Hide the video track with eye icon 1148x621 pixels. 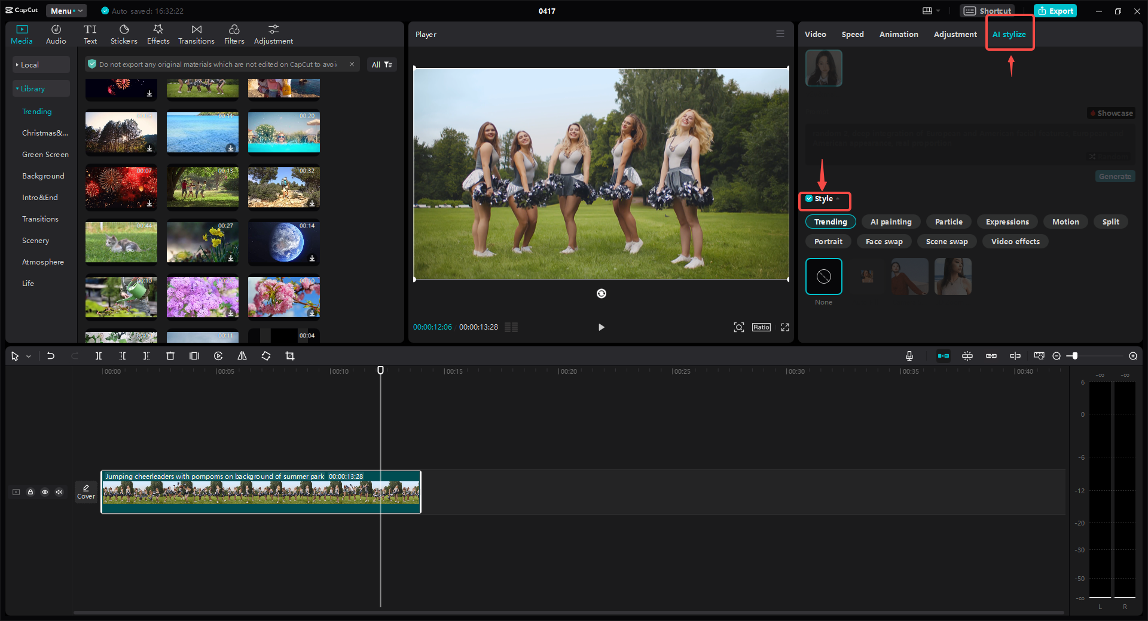tap(45, 492)
